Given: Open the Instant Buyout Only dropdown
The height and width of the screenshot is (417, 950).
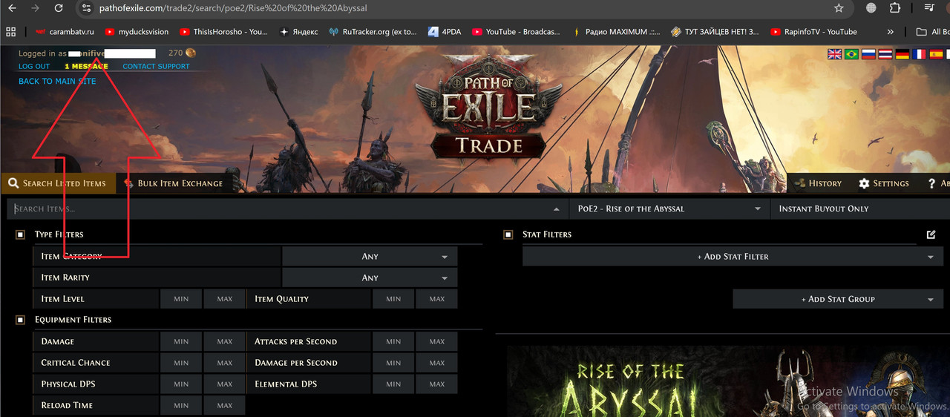Looking at the screenshot, I should (860, 208).
